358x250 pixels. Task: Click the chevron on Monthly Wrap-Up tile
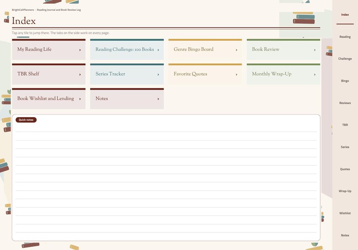[x=315, y=74]
